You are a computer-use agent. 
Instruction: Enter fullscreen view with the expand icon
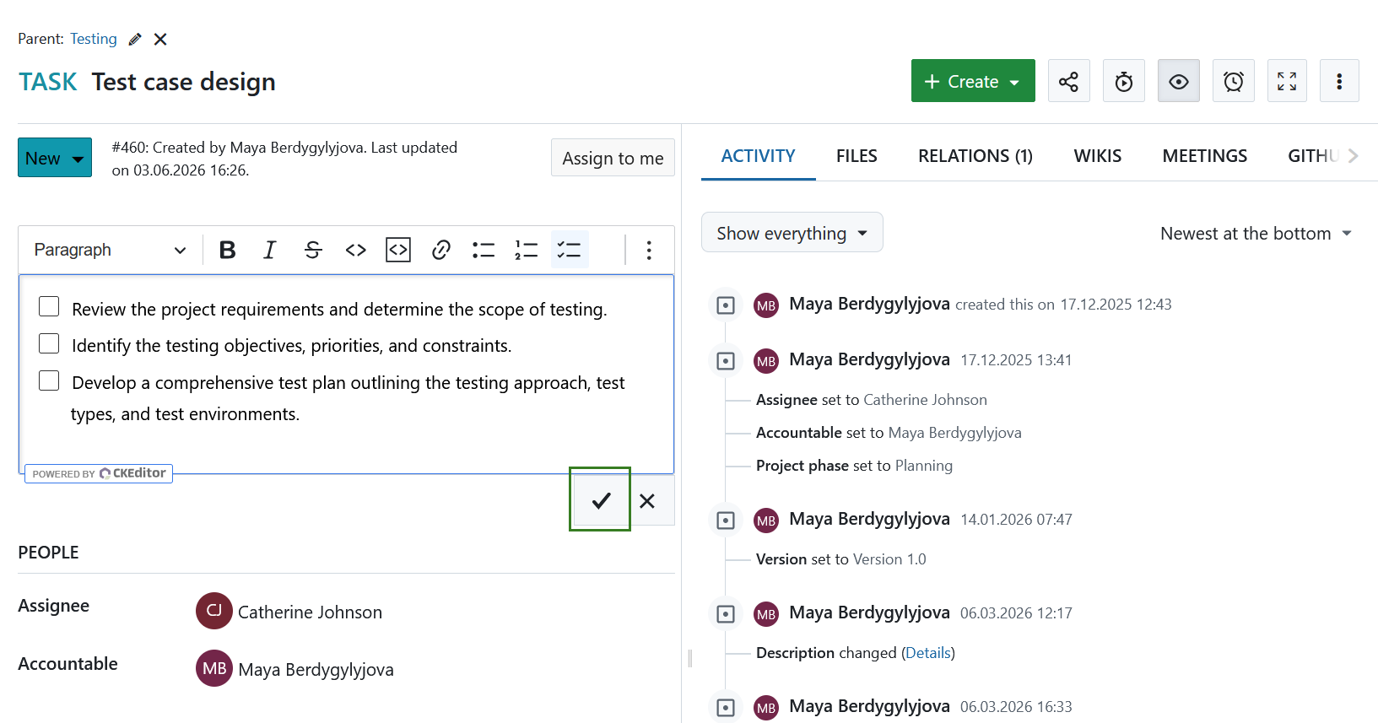(1287, 81)
